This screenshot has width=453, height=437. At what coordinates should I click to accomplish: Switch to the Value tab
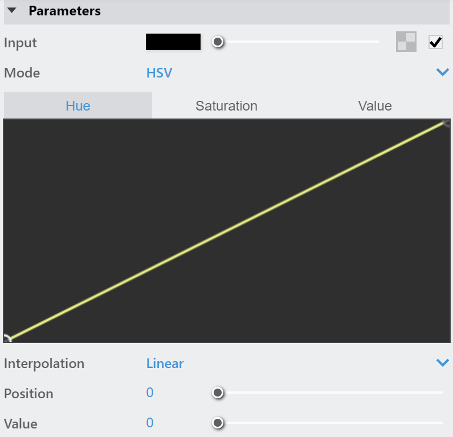(x=375, y=106)
